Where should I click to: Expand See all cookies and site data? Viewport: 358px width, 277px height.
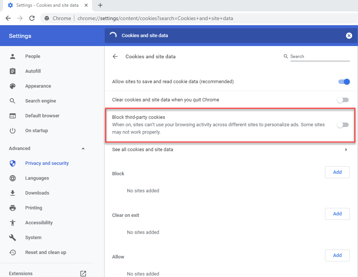click(346, 150)
